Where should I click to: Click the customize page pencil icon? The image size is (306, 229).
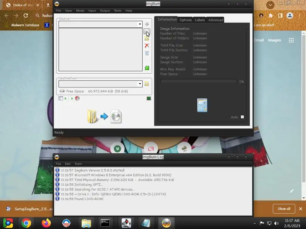(292, 191)
